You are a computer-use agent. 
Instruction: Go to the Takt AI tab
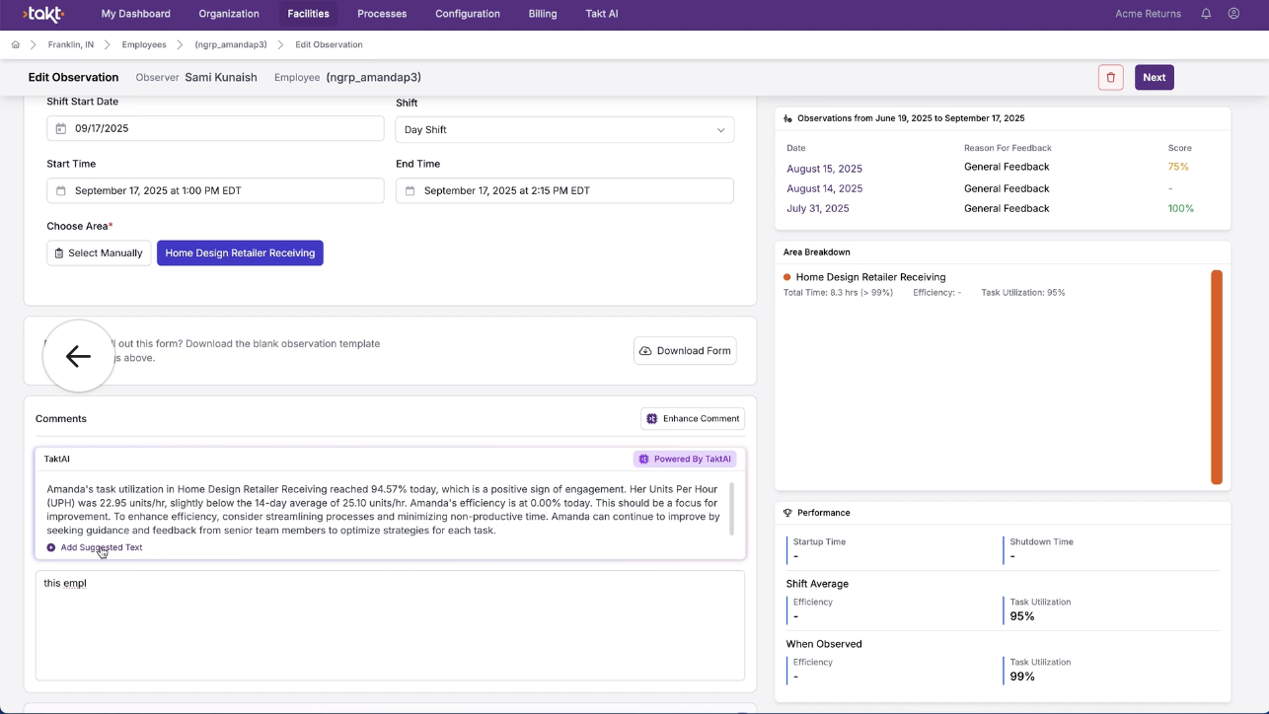pyautogui.click(x=601, y=14)
